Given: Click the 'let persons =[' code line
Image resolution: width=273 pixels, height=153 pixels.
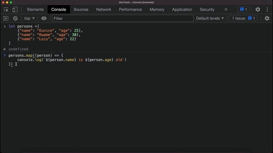Looking at the screenshot, I should coord(24,26).
